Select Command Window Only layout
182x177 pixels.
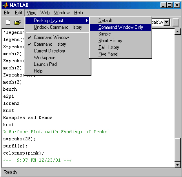[120, 27]
